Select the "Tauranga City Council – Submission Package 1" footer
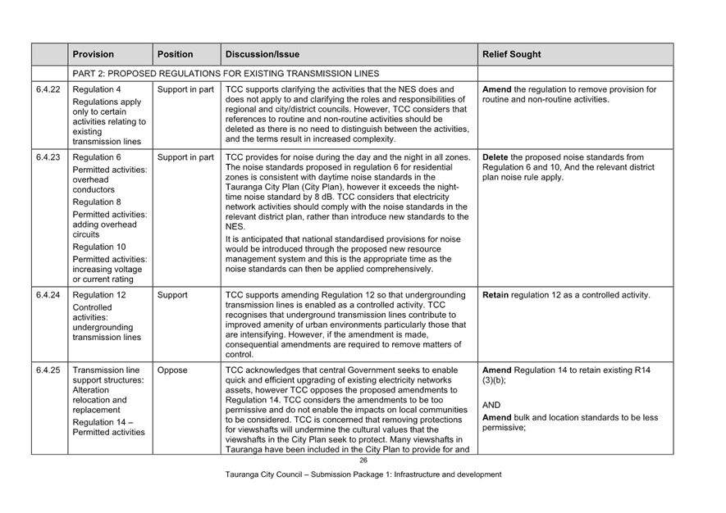This screenshot has height=513, width=726. [363, 474]
